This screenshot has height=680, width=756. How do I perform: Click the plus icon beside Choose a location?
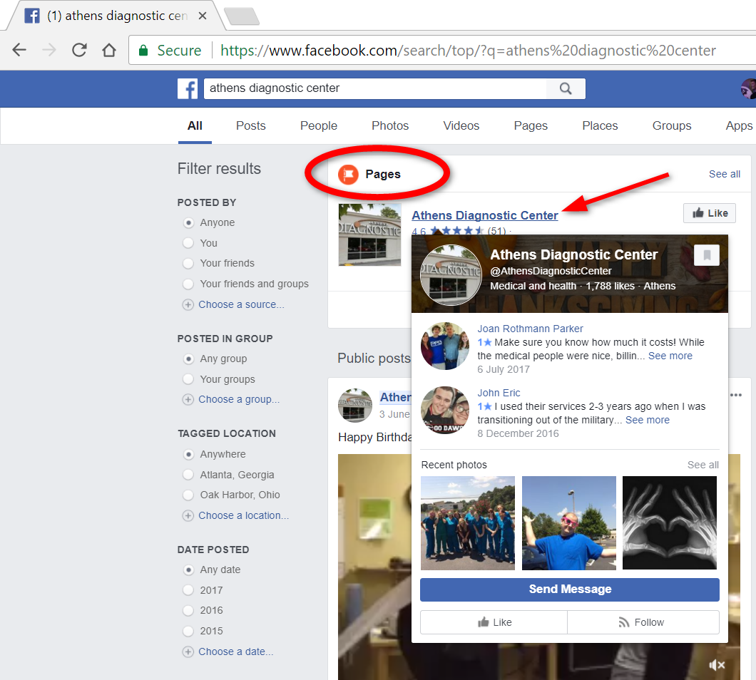point(188,515)
